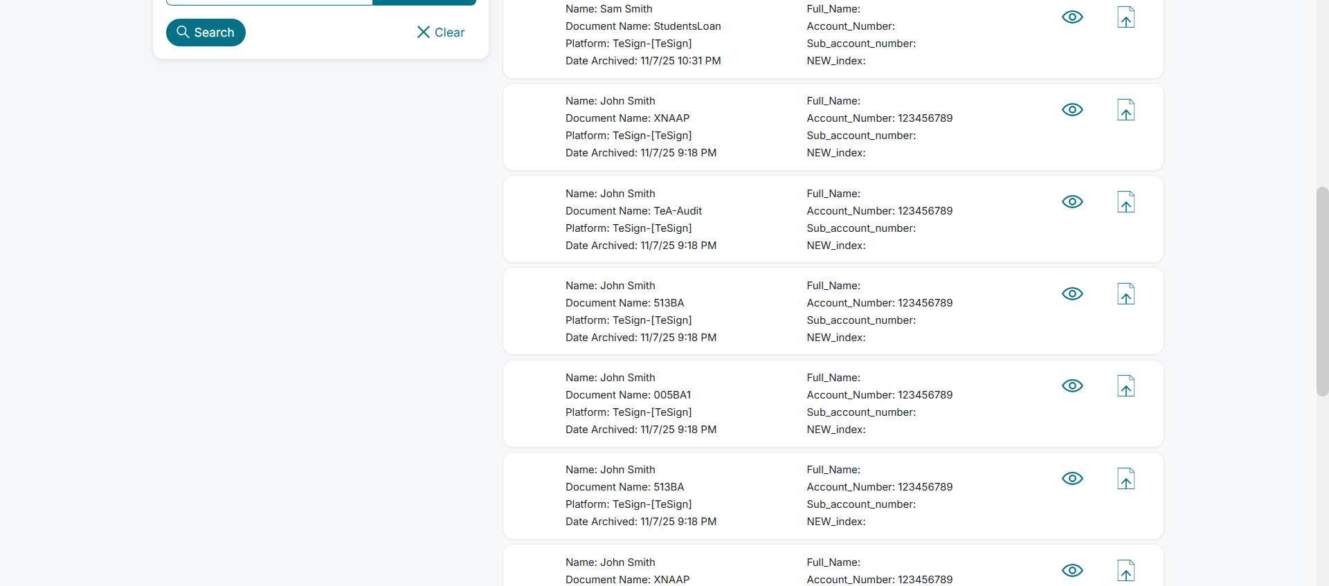Click eye icon of the cut-off bottom XNAAP record
This screenshot has width=1329, height=586.
[x=1072, y=571]
